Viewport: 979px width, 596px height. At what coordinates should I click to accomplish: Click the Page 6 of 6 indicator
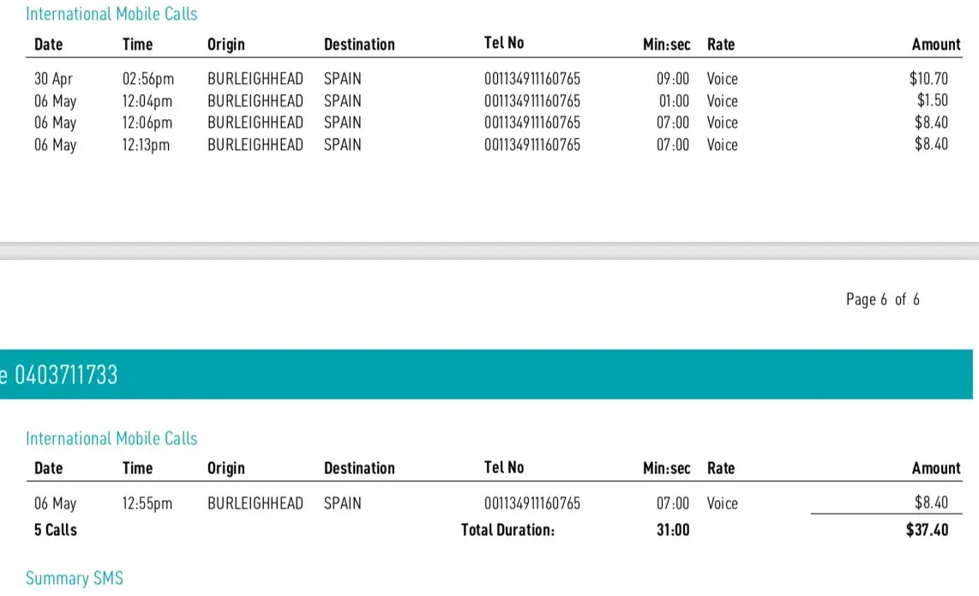click(x=882, y=299)
